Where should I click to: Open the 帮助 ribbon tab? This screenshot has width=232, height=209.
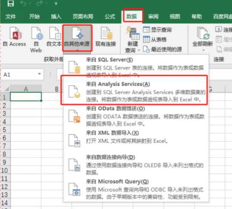click(x=197, y=16)
